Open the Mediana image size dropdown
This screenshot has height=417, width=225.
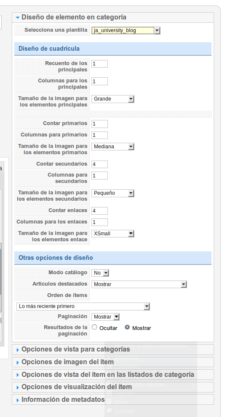[x=113, y=147]
